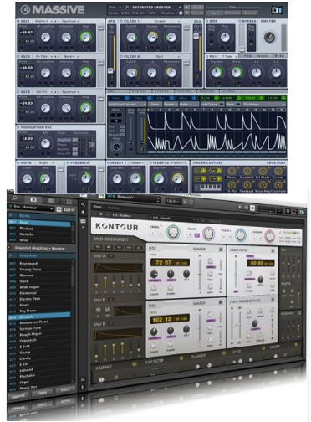Switch to the Synth view tab
Screen dimensions: 311x422
(x=215, y=13)
